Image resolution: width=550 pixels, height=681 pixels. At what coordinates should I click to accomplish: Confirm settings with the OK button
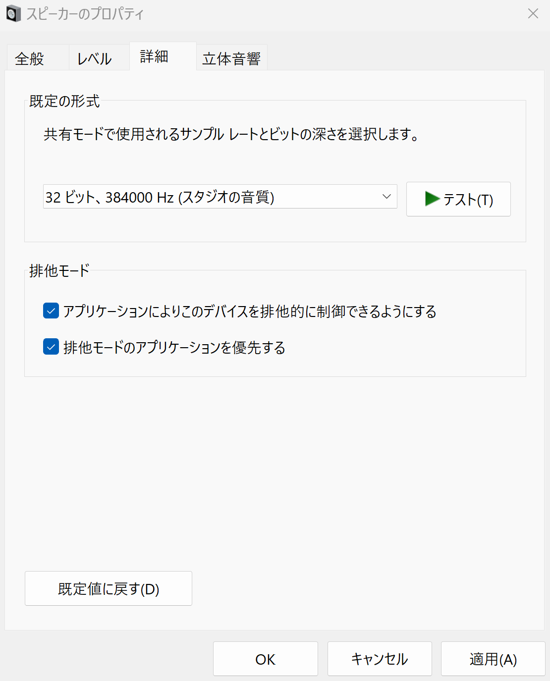265,659
